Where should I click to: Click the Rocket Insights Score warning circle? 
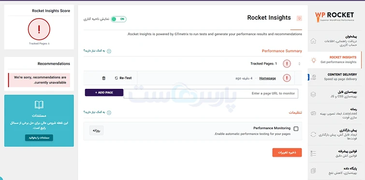point(39,29)
